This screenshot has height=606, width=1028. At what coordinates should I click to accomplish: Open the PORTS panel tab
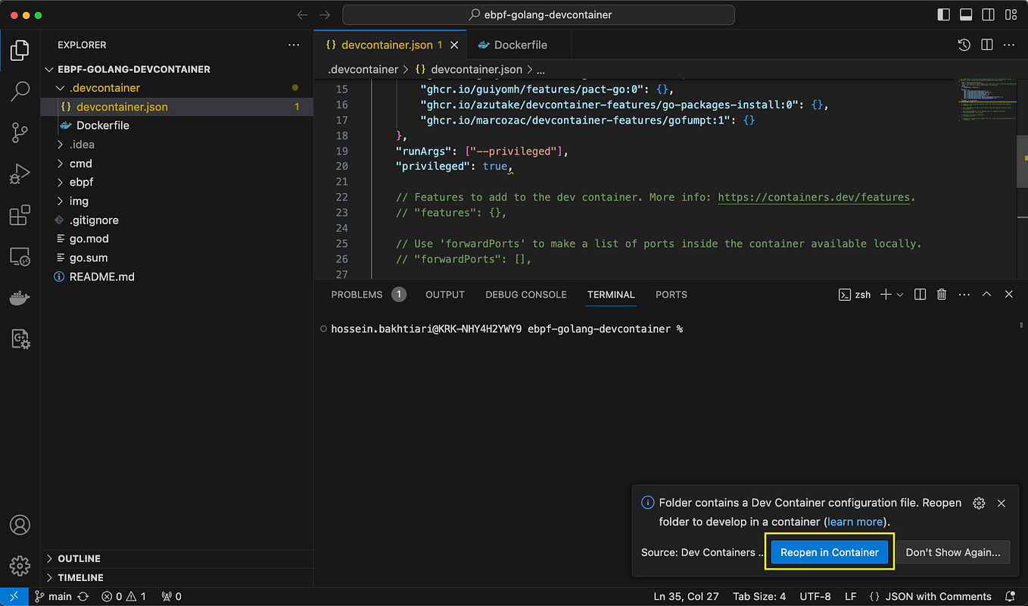pyautogui.click(x=671, y=295)
